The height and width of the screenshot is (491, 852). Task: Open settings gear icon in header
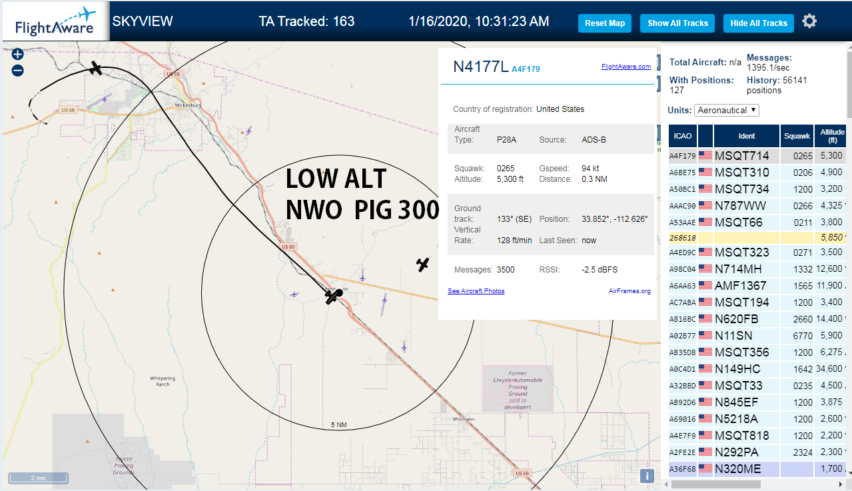[809, 21]
